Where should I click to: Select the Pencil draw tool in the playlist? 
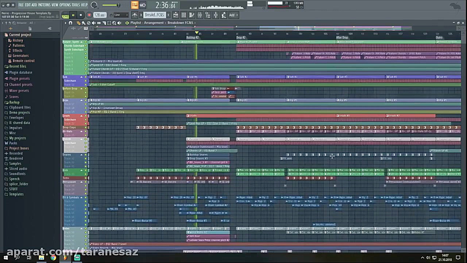coord(78,23)
